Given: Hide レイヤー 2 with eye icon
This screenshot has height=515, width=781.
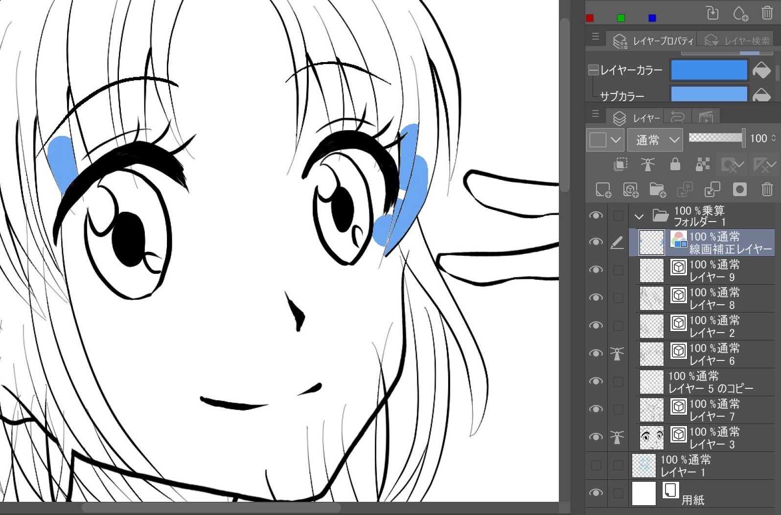Looking at the screenshot, I should click(596, 326).
